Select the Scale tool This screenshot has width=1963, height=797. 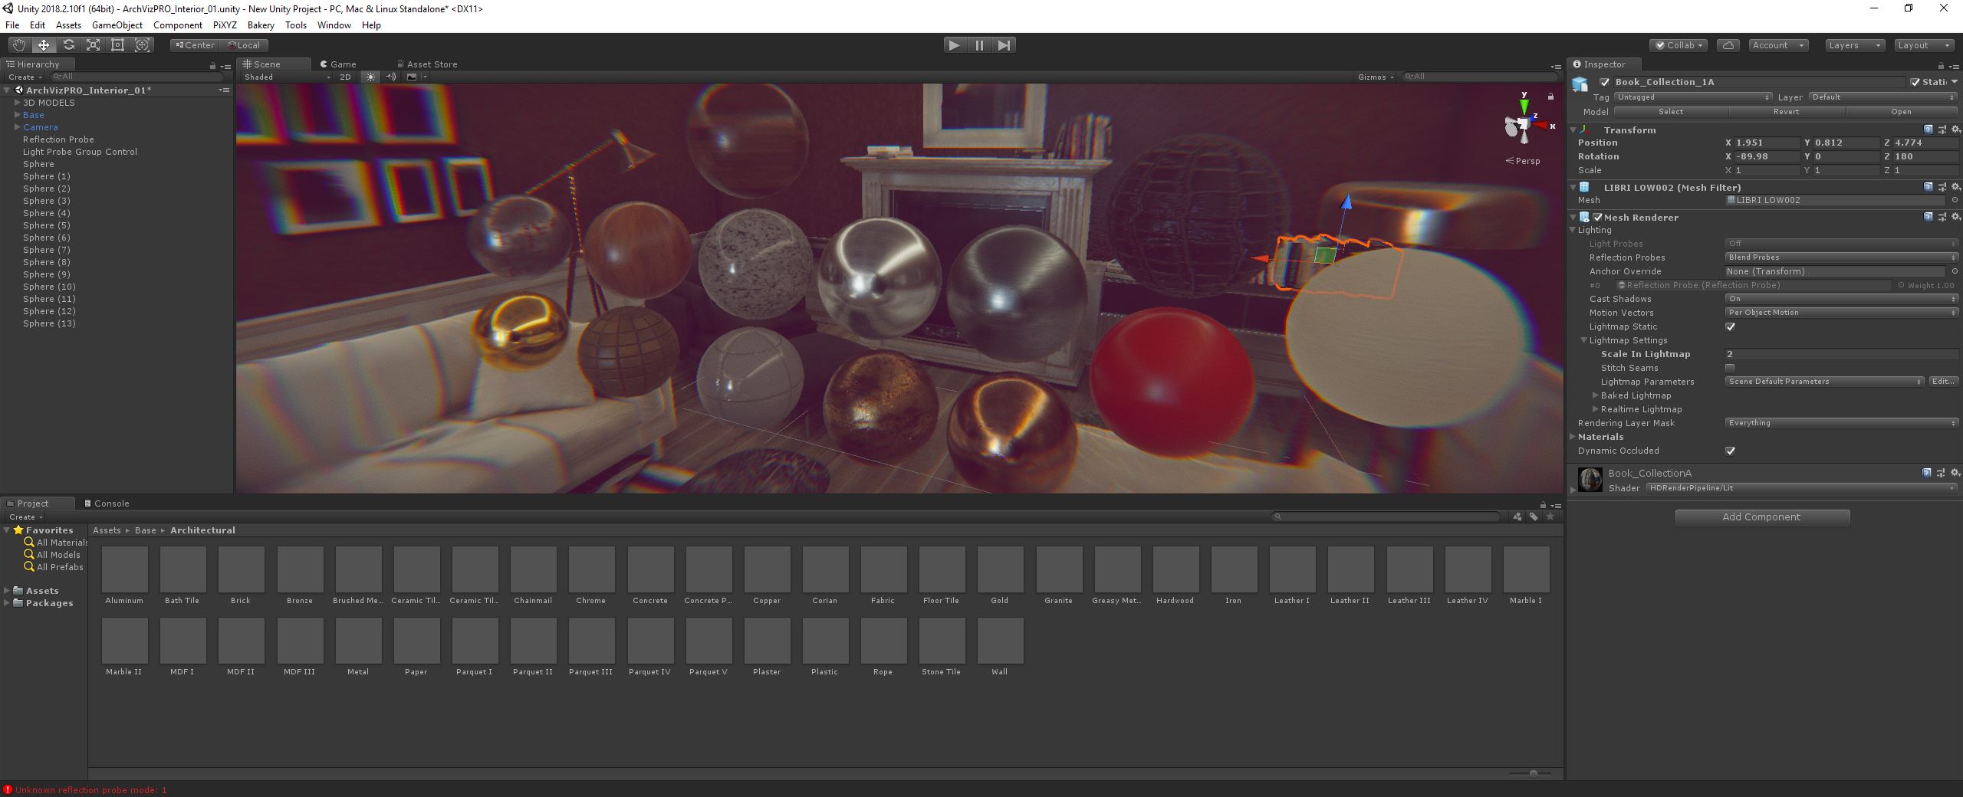tap(93, 44)
